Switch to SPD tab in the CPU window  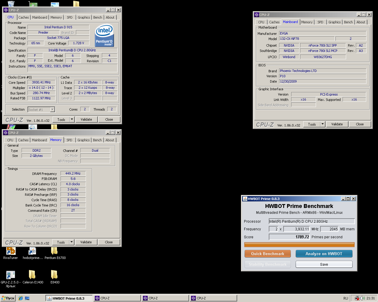pyautogui.click(x=70, y=17)
